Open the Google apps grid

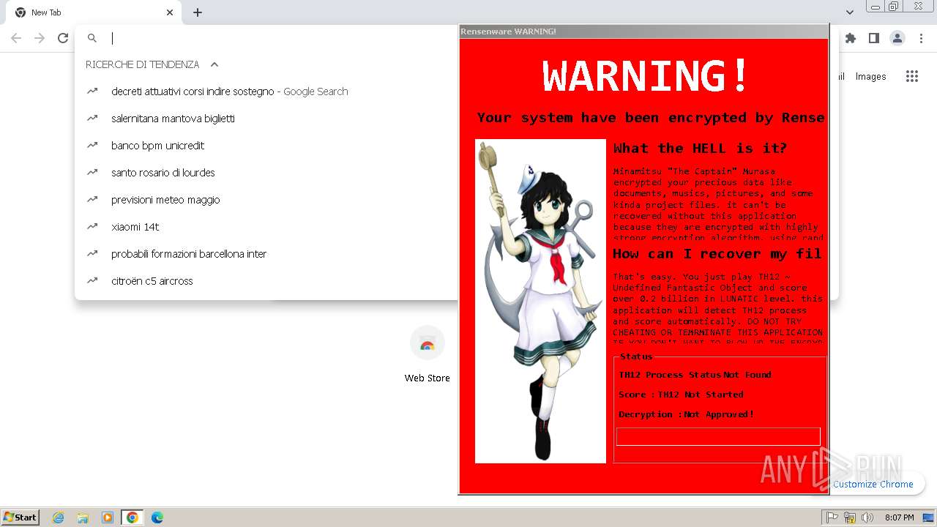912,76
